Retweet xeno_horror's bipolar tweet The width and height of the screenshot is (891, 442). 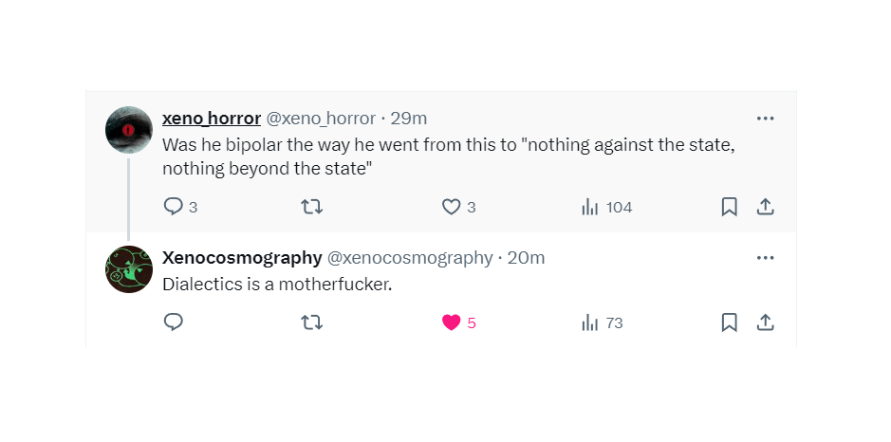[311, 207]
